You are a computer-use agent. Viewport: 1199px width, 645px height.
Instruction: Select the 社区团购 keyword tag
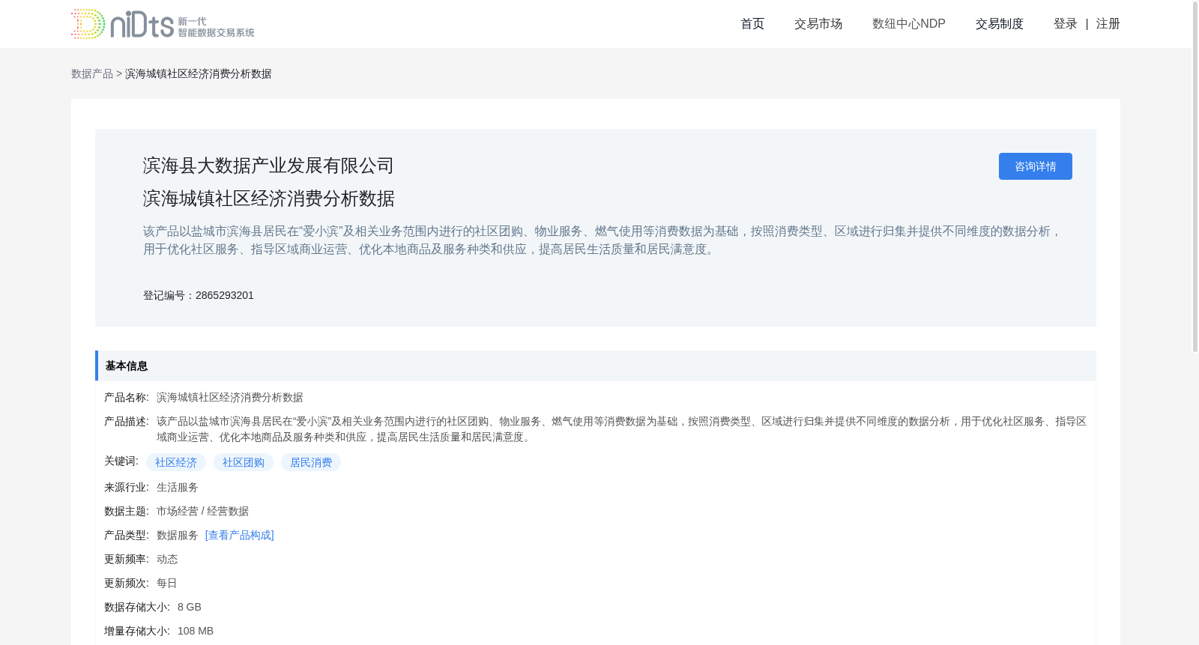pos(244,462)
